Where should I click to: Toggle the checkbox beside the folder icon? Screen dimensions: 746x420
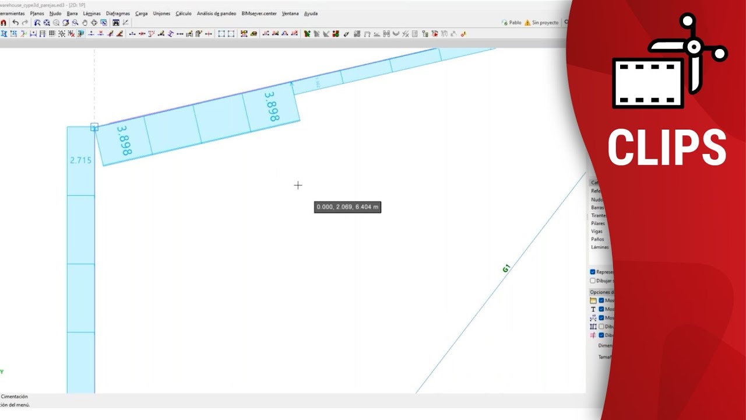(x=601, y=300)
